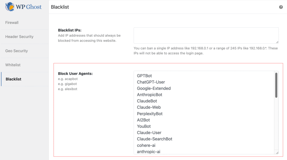287x160 pixels.
Task: Go to Header Security in sidebar
Action: 19,37
